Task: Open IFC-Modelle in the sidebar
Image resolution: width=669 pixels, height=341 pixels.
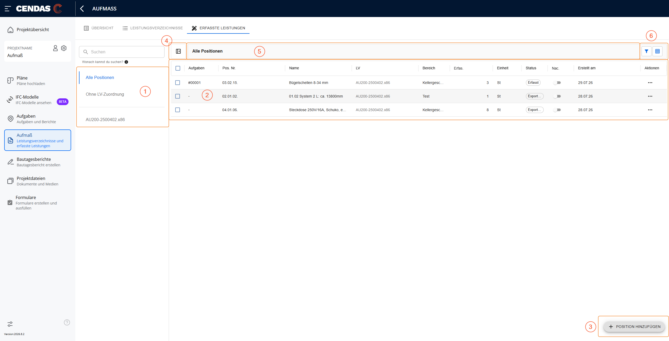Action: click(x=38, y=100)
